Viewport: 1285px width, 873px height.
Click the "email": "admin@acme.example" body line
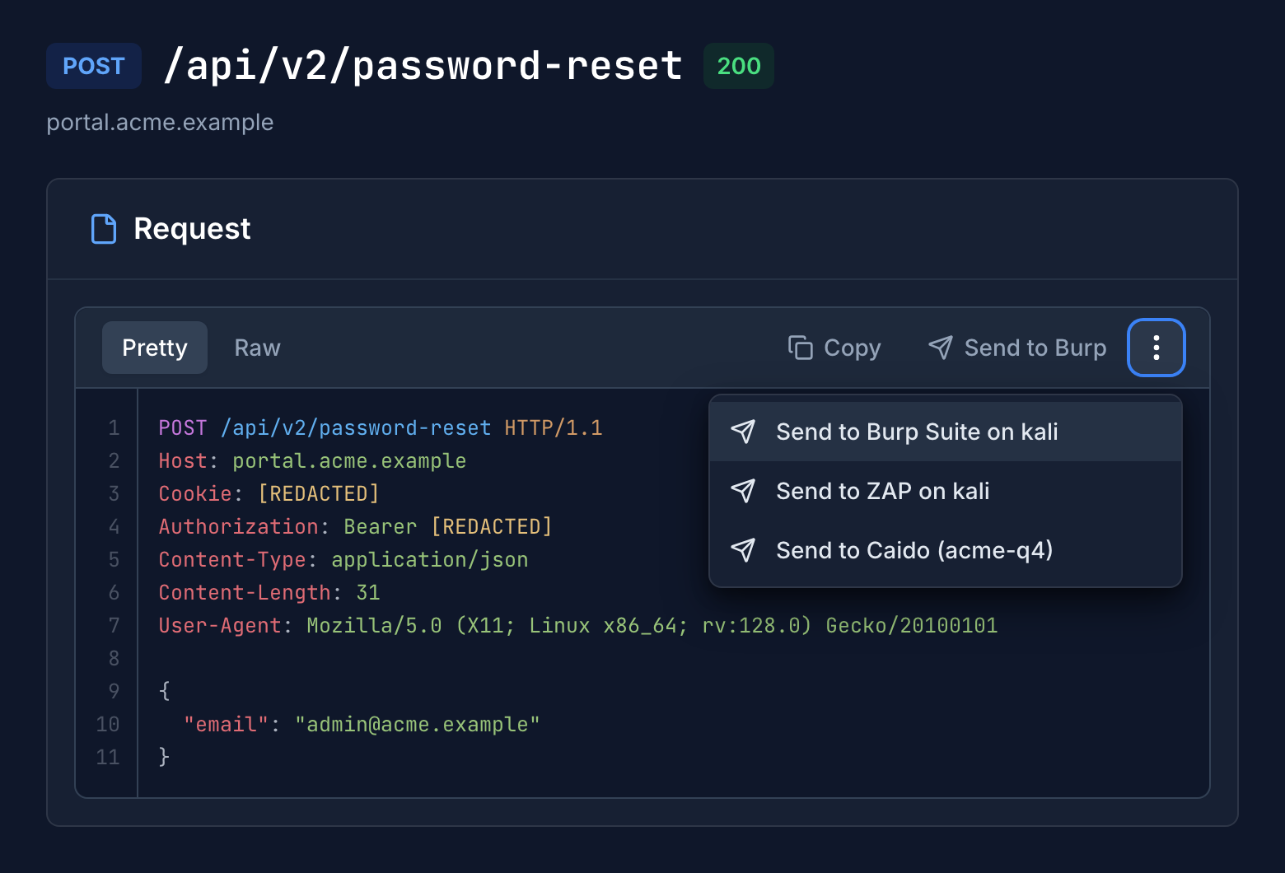362,724
